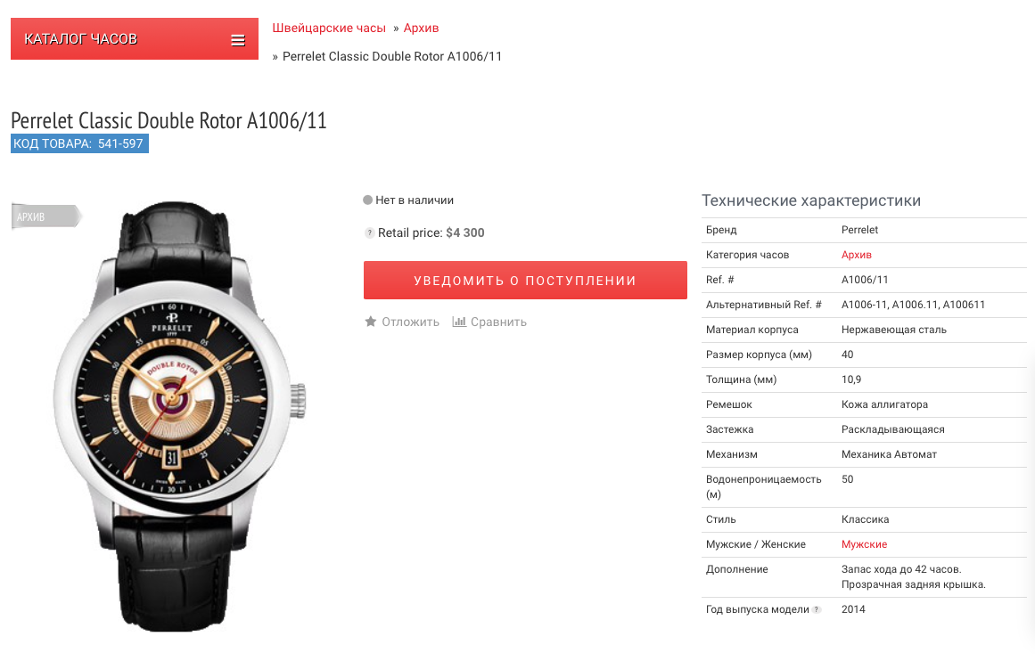Go to the Архив breadcrumb link
This screenshot has height=661, width=1035.
421,28
